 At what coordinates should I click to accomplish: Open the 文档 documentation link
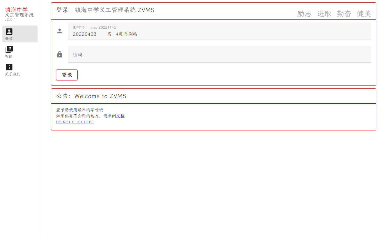(120, 116)
